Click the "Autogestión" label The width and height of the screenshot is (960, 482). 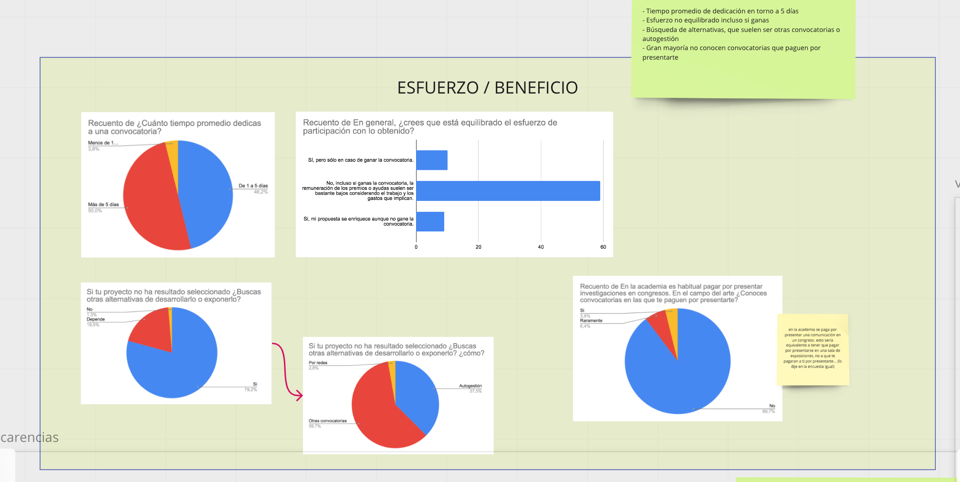[470, 386]
